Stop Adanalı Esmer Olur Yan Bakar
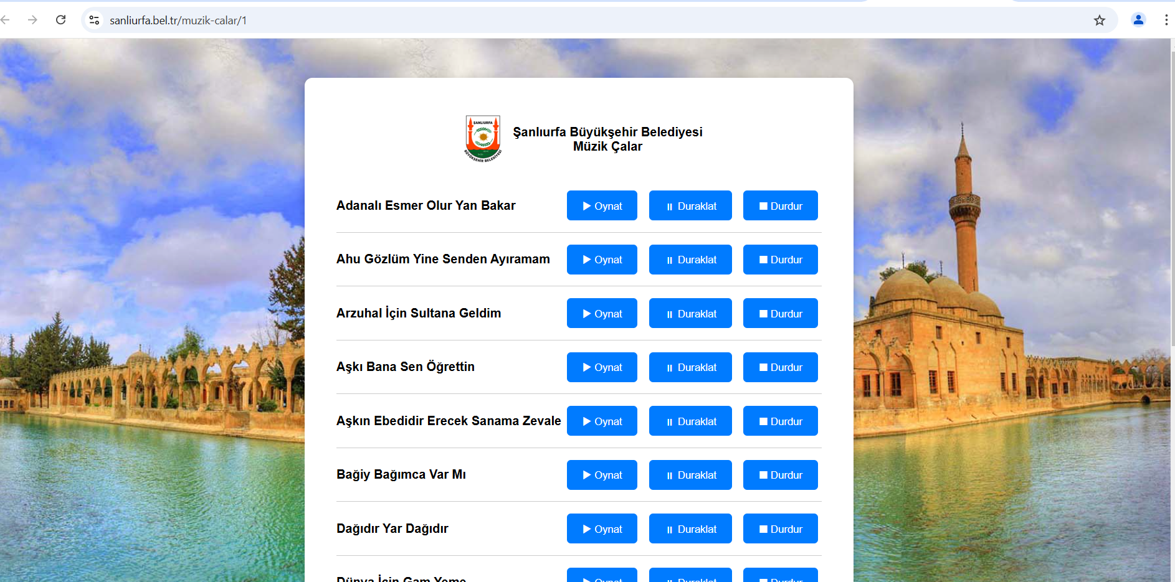 (x=780, y=206)
